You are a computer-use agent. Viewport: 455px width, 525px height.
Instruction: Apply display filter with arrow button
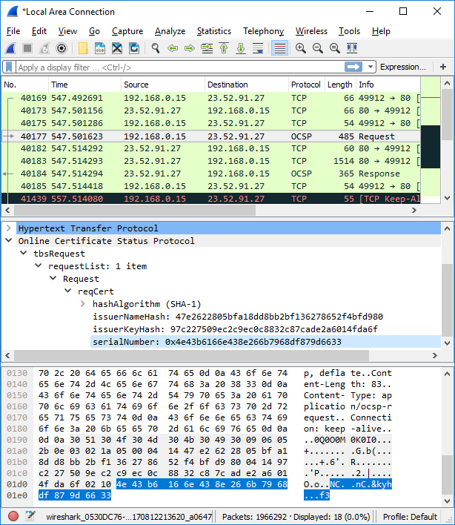coord(353,67)
